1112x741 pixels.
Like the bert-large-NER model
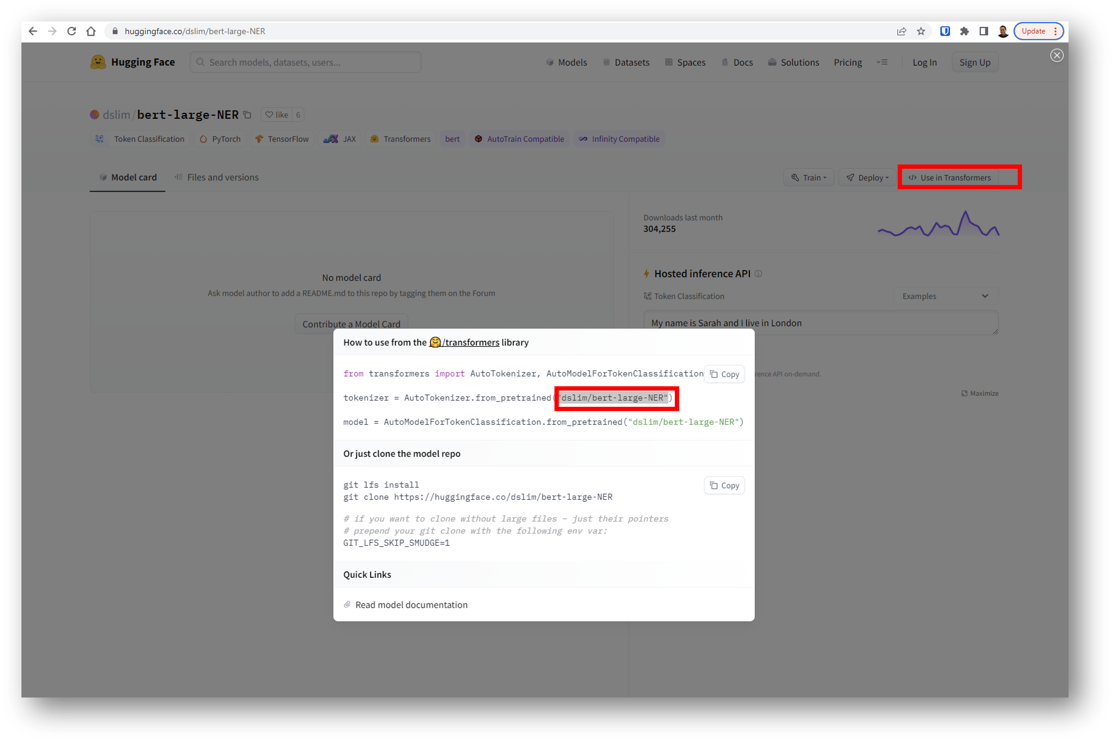(277, 115)
